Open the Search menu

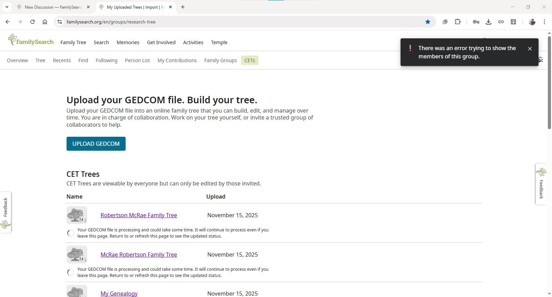point(101,42)
